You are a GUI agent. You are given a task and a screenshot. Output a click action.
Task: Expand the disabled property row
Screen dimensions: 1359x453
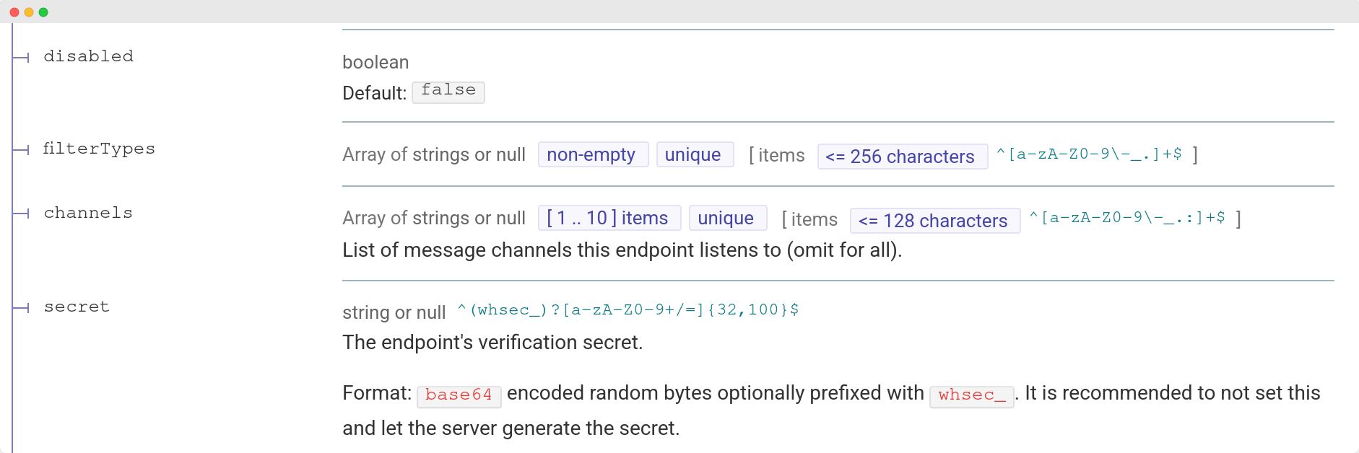[88, 56]
